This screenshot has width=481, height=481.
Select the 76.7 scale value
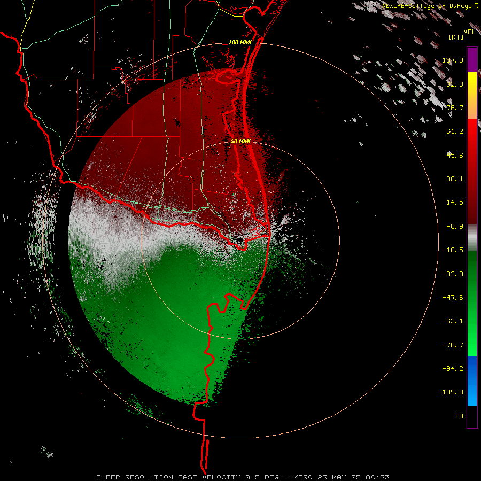pyautogui.click(x=455, y=107)
